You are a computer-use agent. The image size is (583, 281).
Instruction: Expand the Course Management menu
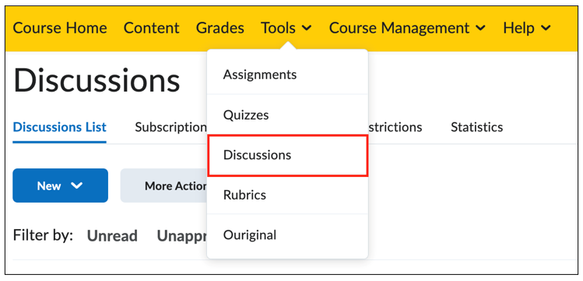407,28
